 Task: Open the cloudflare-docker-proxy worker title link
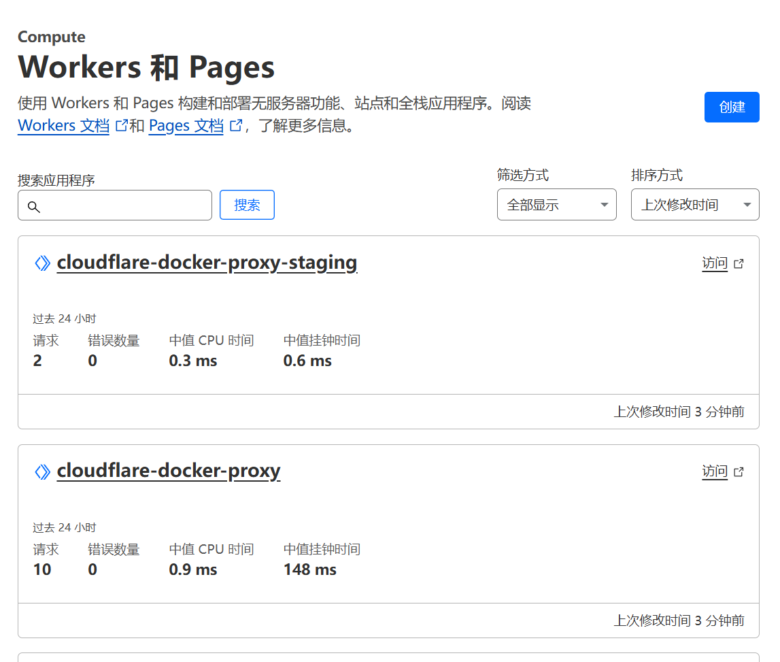pyautogui.click(x=169, y=471)
